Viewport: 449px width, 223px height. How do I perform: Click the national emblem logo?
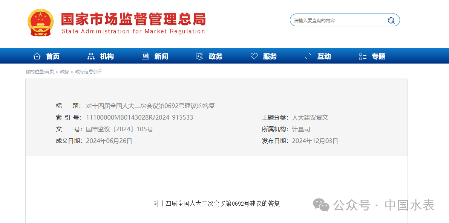tap(41, 22)
